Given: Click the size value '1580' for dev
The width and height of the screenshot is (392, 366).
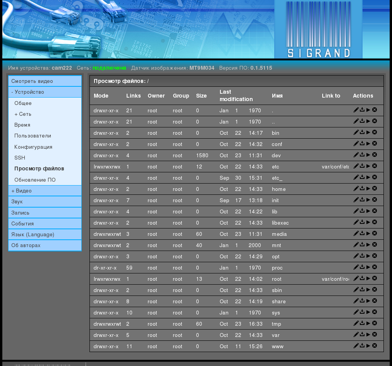Looking at the screenshot, I should pyautogui.click(x=202, y=155).
